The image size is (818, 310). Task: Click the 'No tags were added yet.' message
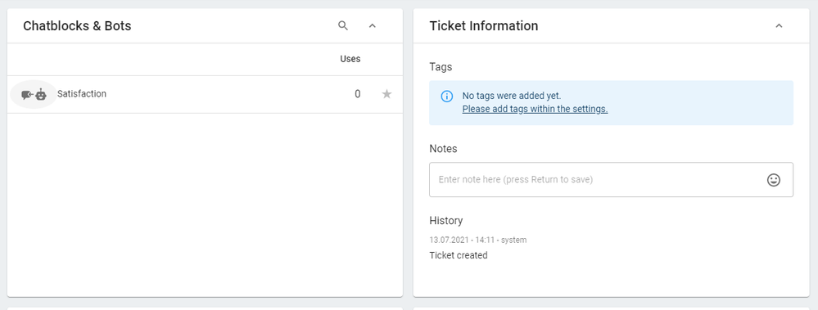[x=512, y=96]
